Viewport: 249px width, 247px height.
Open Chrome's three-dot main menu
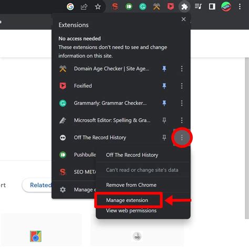click(240, 7)
